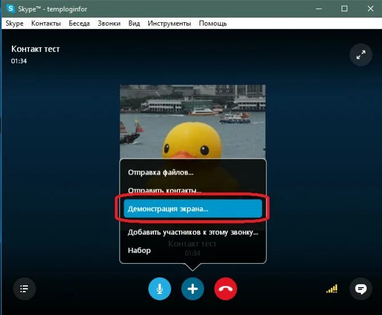Image resolution: width=382 pixels, height=315 pixels.
Task: Open the Инструменты menu
Action: pos(169,23)
